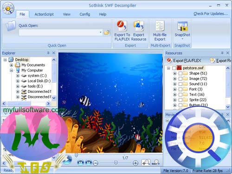232x174 pixels.
Task: Select system (C:) drive
Action: pos(37,76)
